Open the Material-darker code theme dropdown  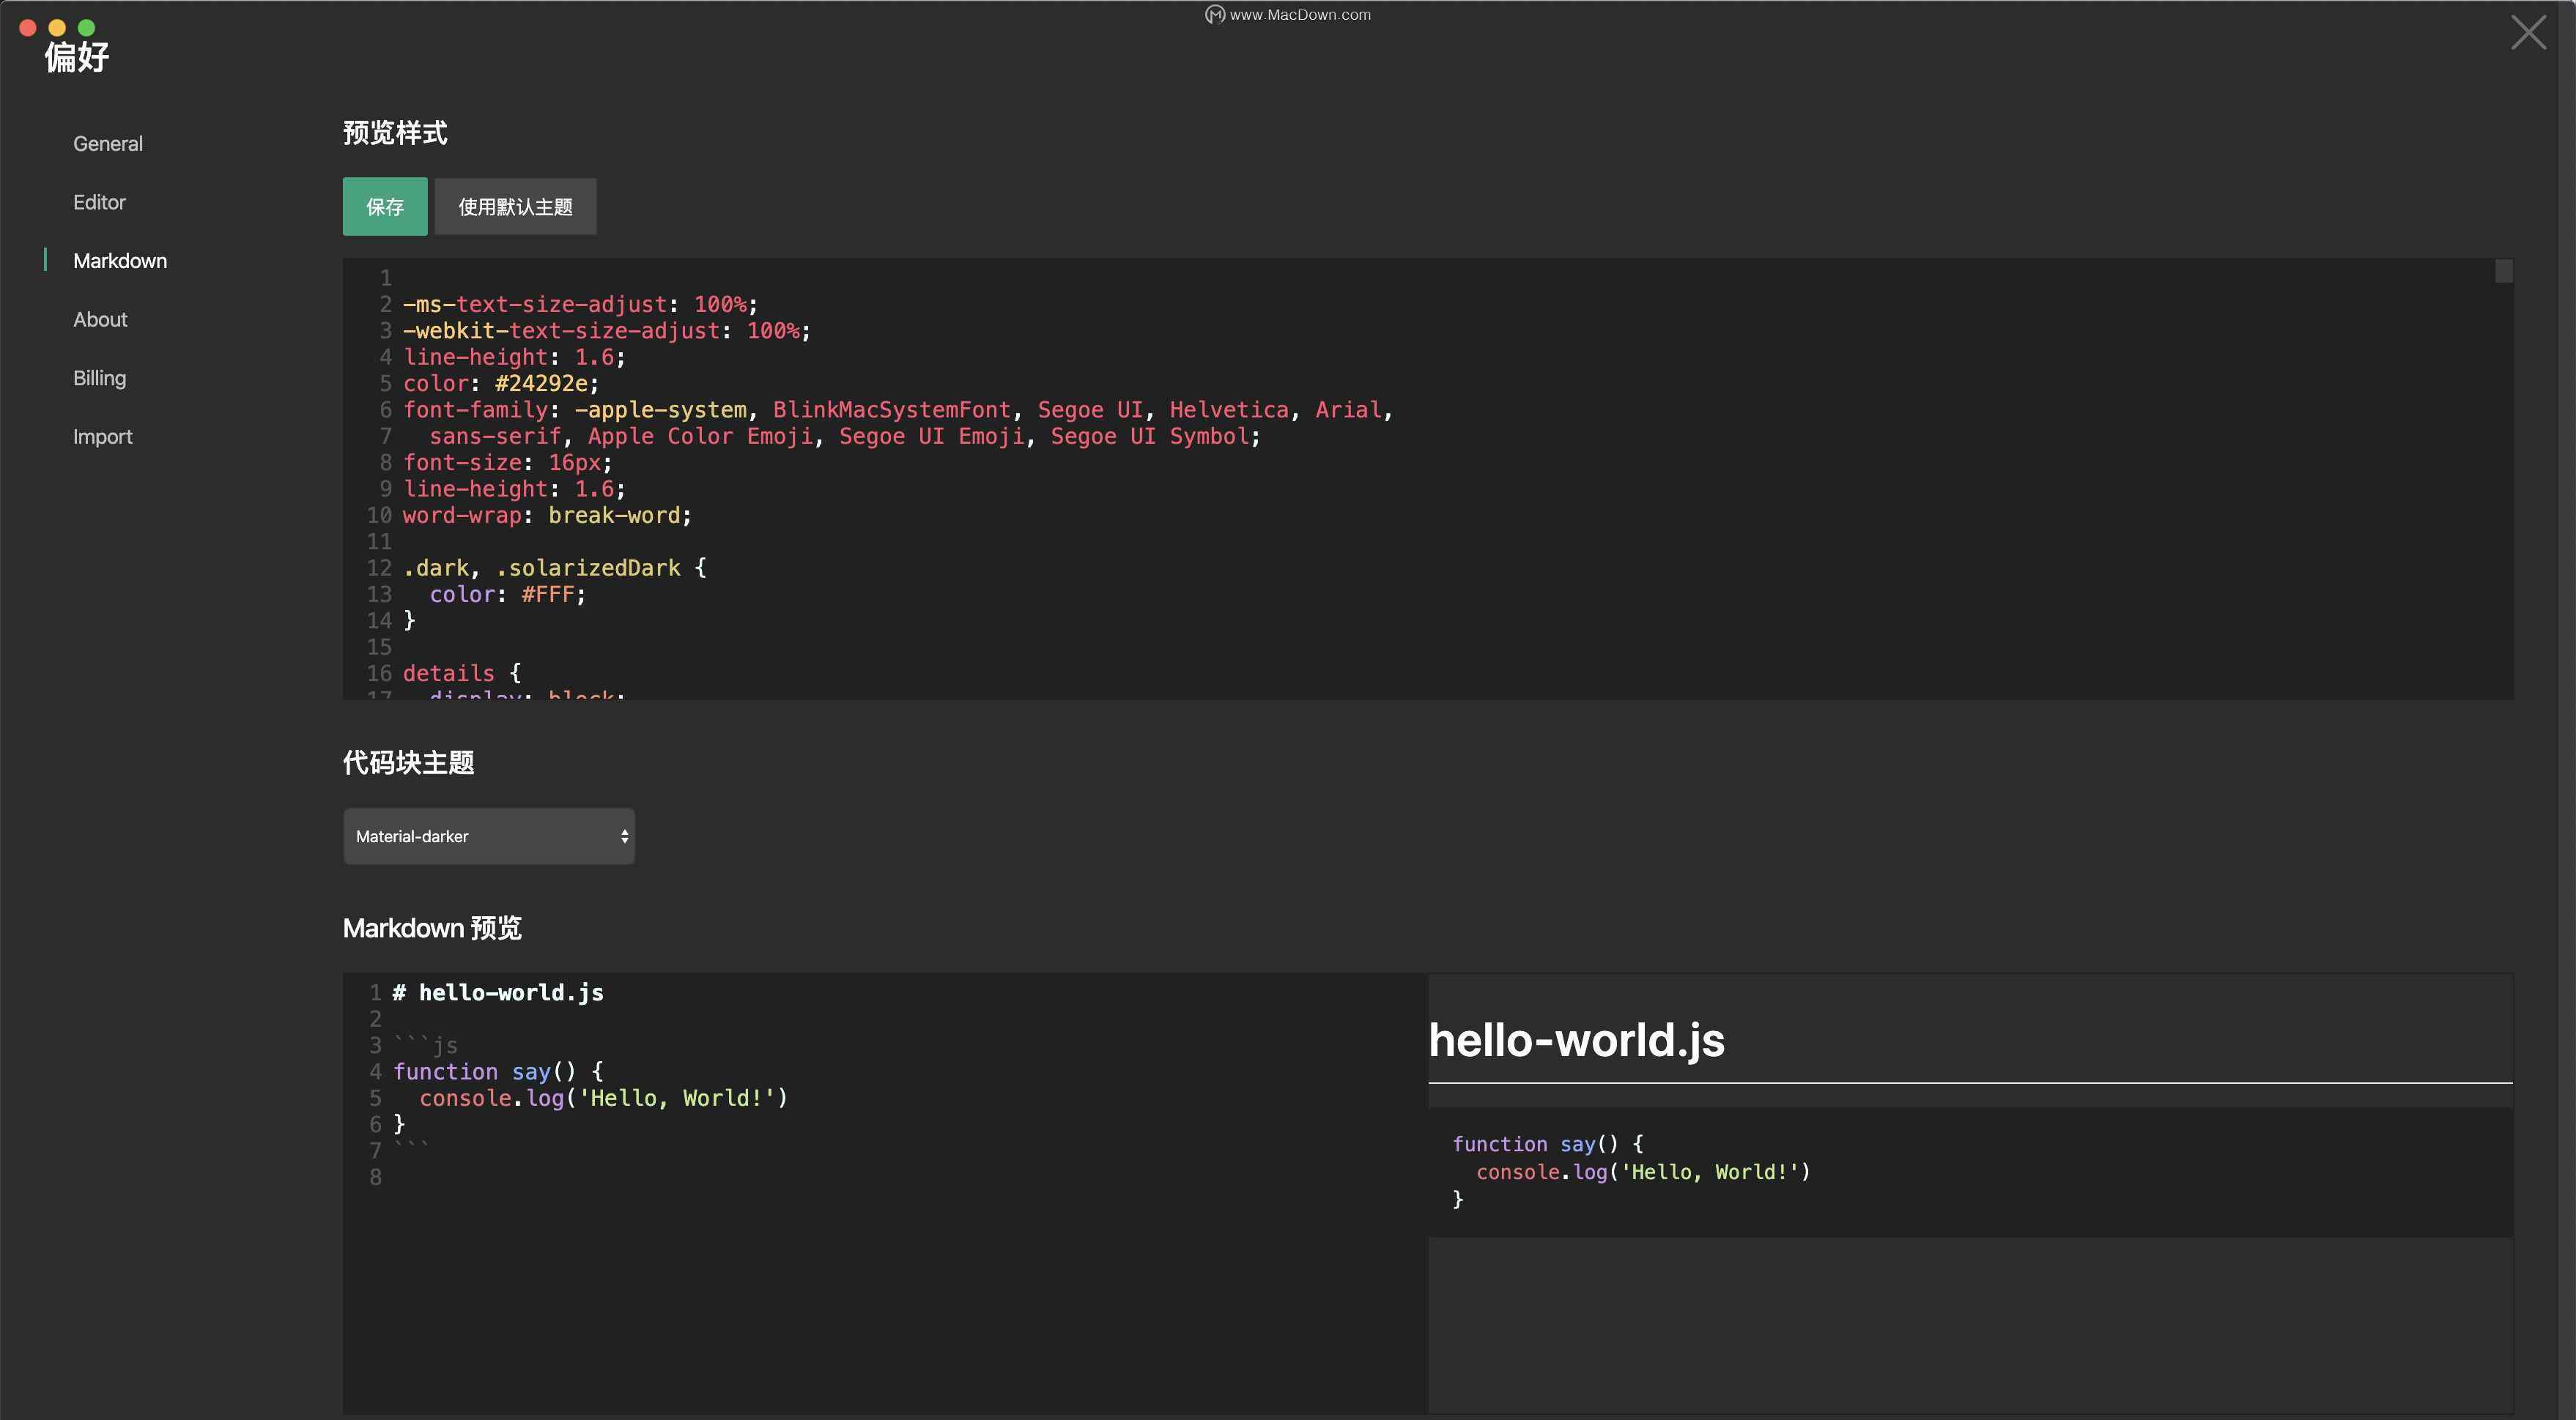click(x=489, y=836)
